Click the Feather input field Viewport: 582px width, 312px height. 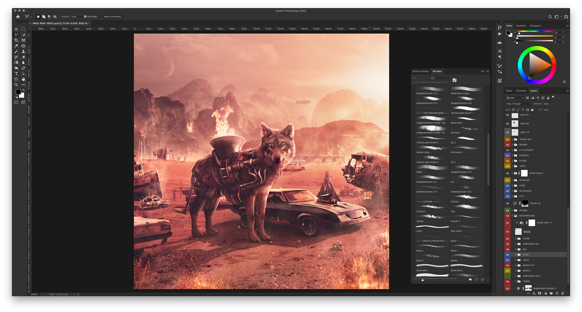(76, 17)
